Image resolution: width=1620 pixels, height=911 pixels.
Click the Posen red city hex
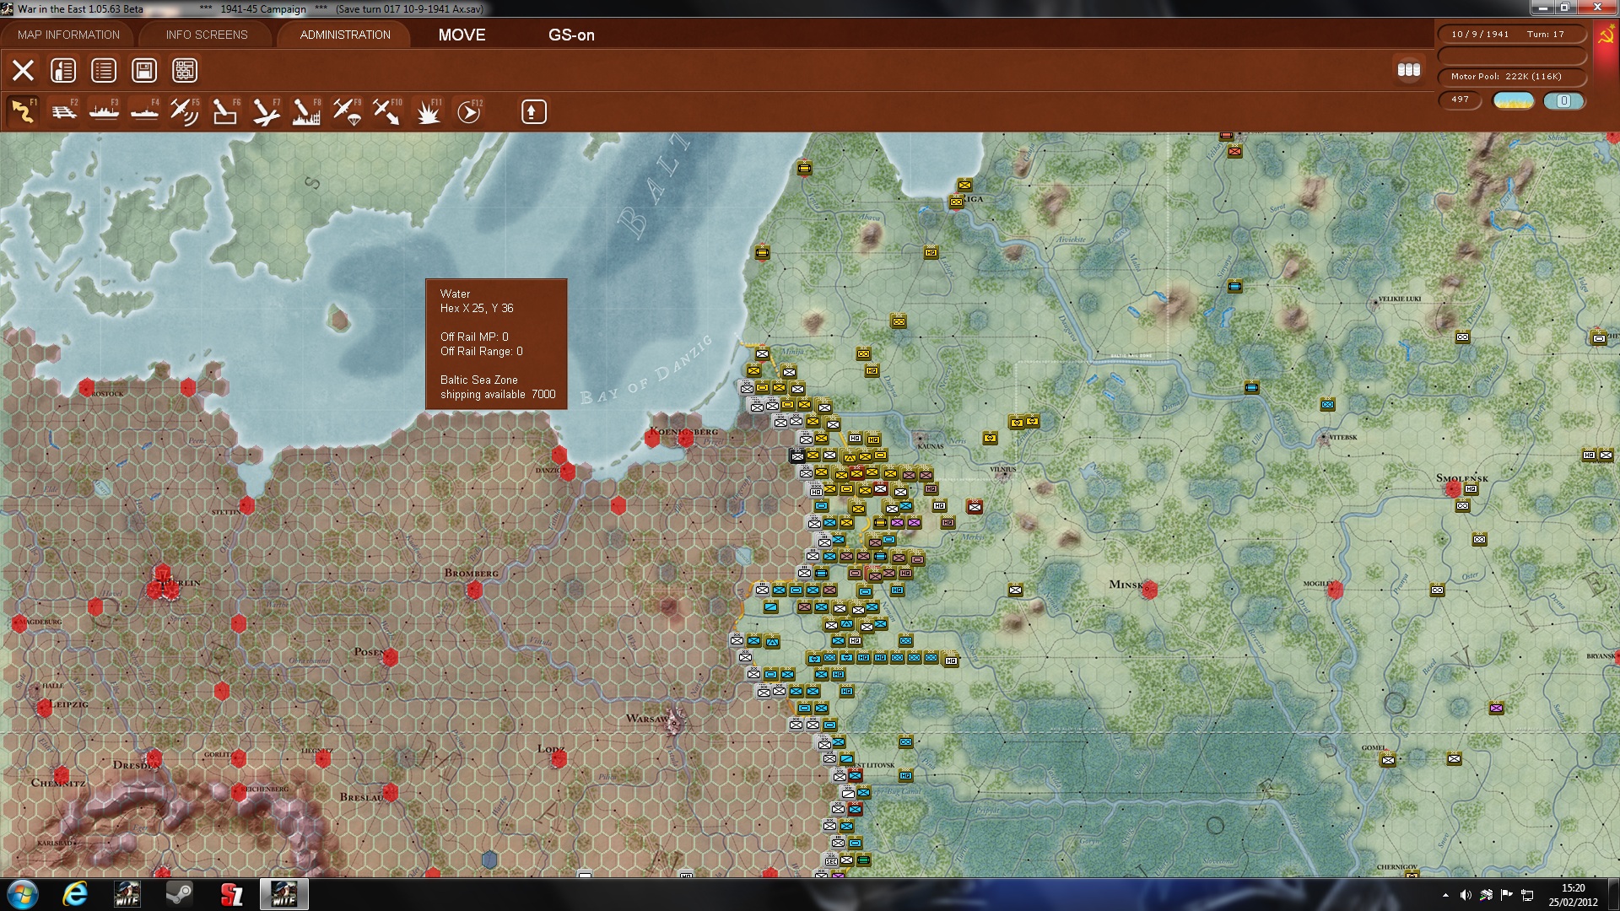pyautogui.click(x=389, y=657)
